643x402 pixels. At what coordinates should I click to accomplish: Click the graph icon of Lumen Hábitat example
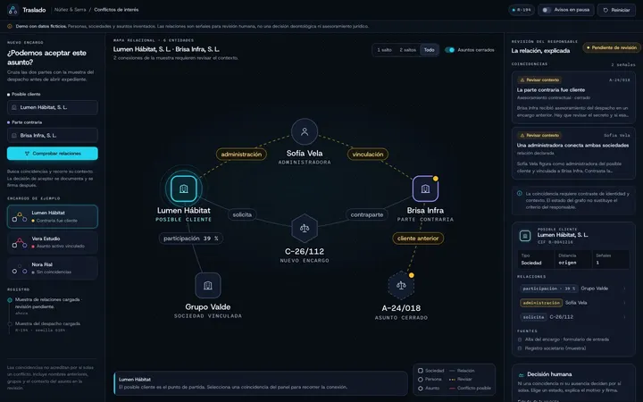click(x=20, y=216)
